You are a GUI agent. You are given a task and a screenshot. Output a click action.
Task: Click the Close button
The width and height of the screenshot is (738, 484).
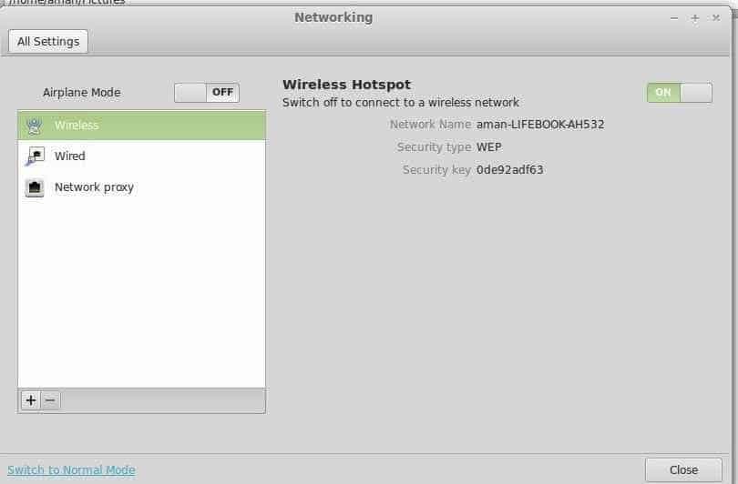pos(683,470)
